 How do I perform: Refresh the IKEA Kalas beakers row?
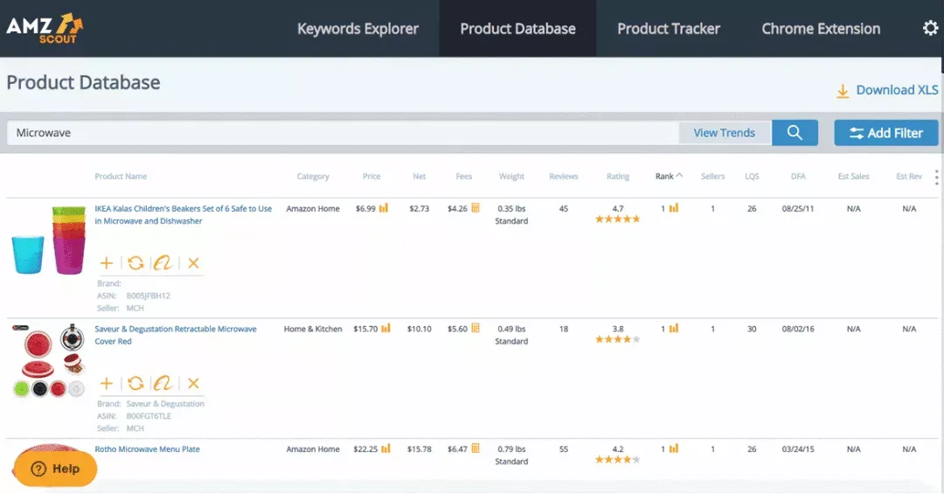click(x=135, y=262)
